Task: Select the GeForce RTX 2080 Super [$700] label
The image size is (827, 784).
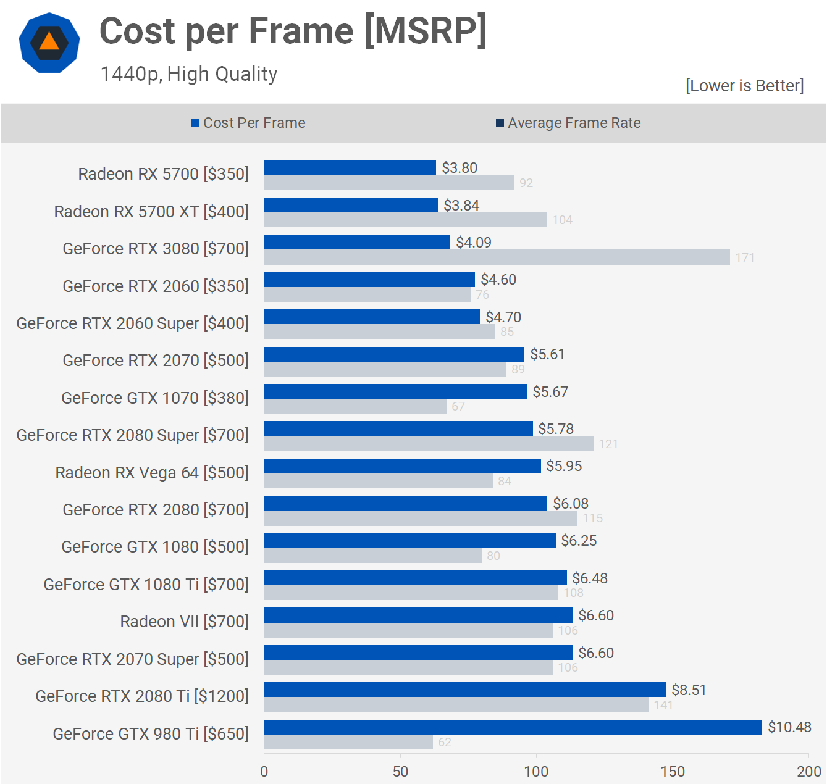Action: (133, 435)
